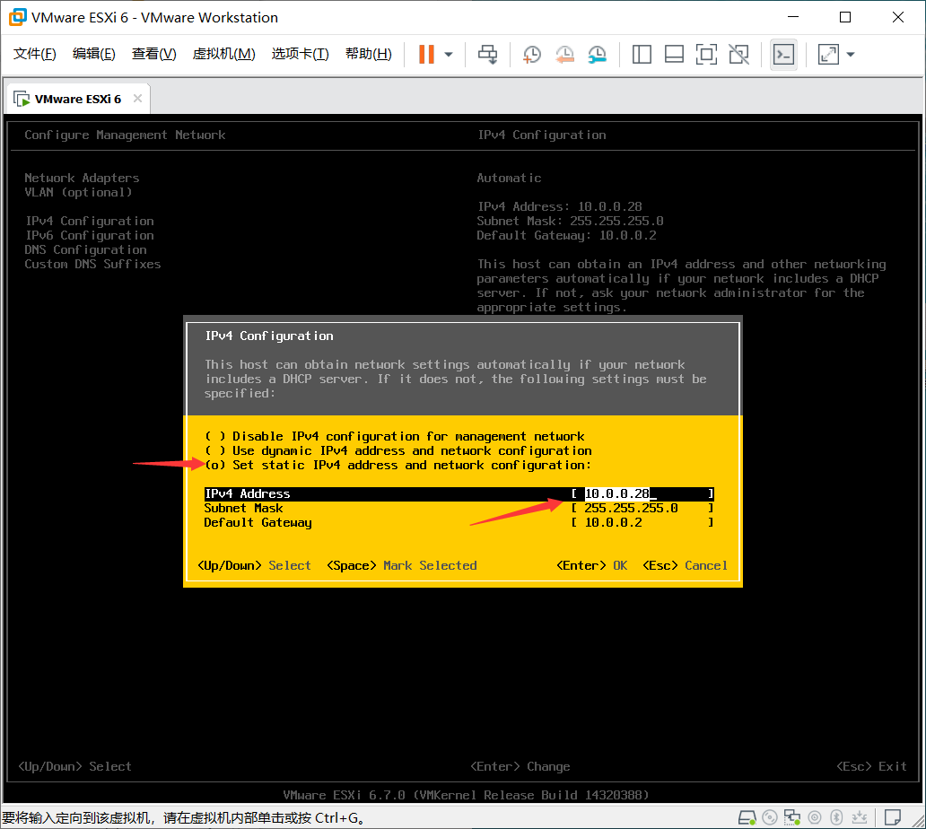This screenshot has width=926, height=829.
Task: Click the pause virtual machine icon
Action: [426, 55]
